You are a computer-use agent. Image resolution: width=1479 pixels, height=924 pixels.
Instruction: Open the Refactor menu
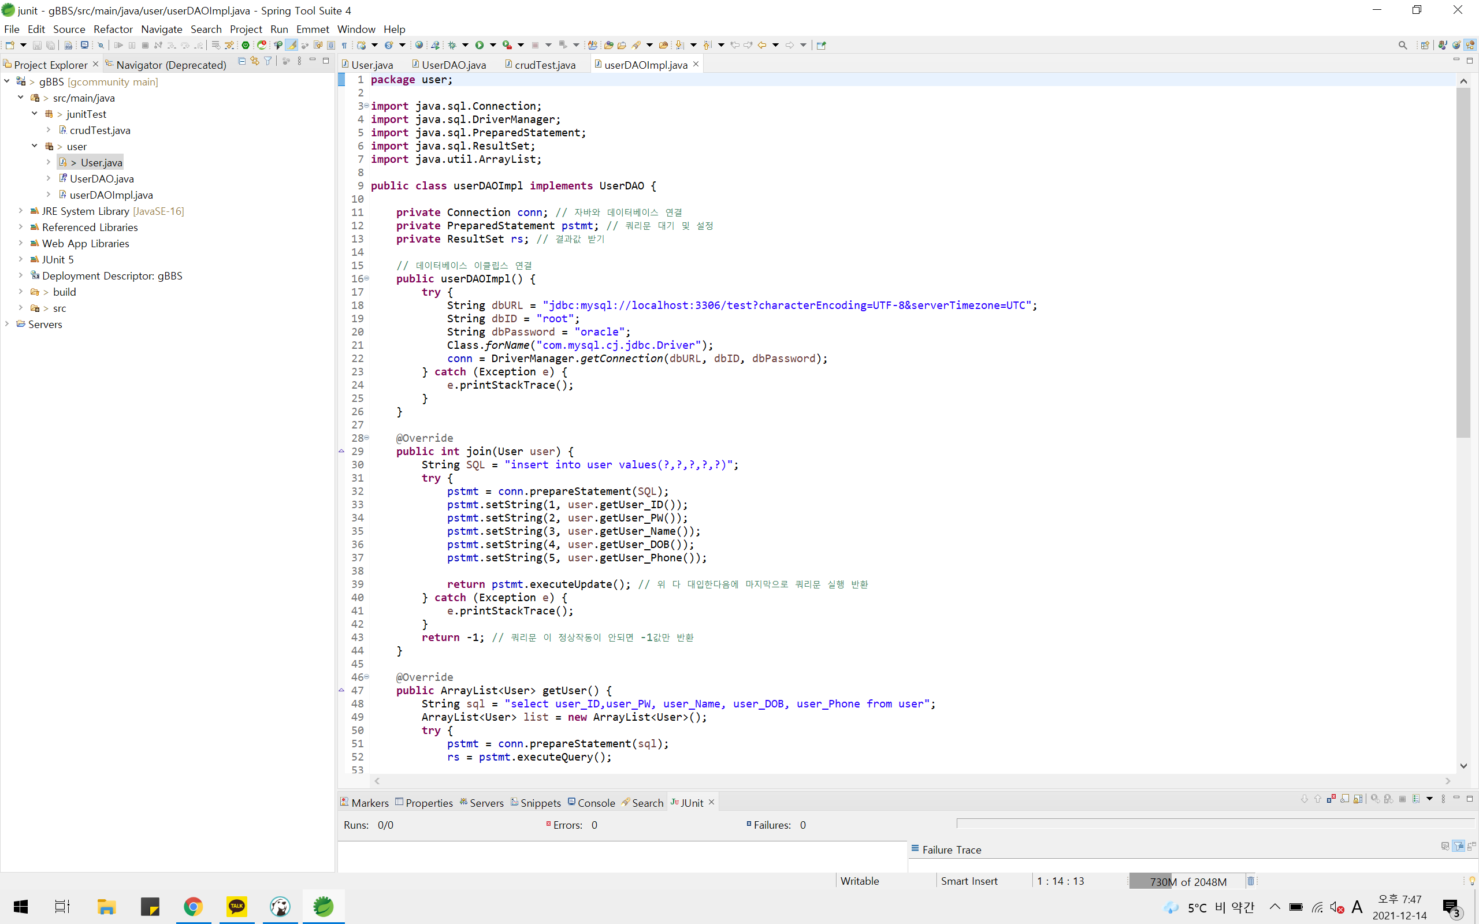113,29
